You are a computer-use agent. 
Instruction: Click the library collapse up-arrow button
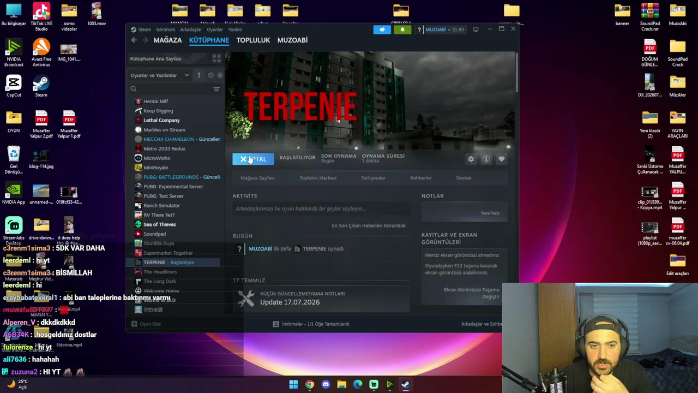click(199, 75)
